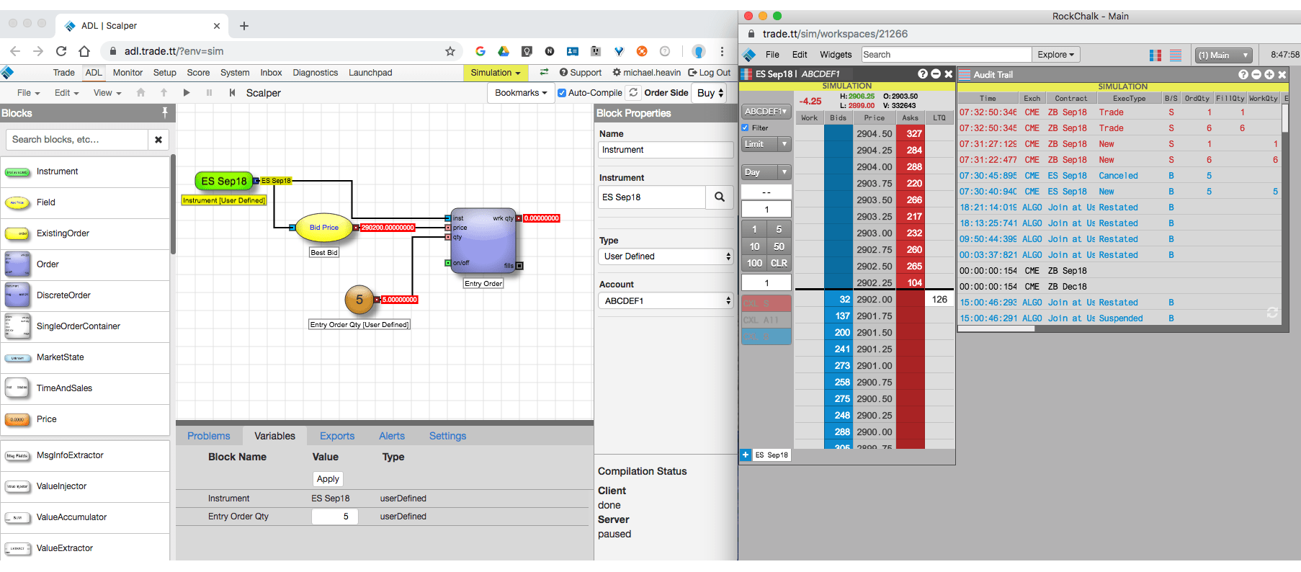Open the Bookmarks dropdown
The height and width of the screenshot is (572, 1301).
point(521,93)
